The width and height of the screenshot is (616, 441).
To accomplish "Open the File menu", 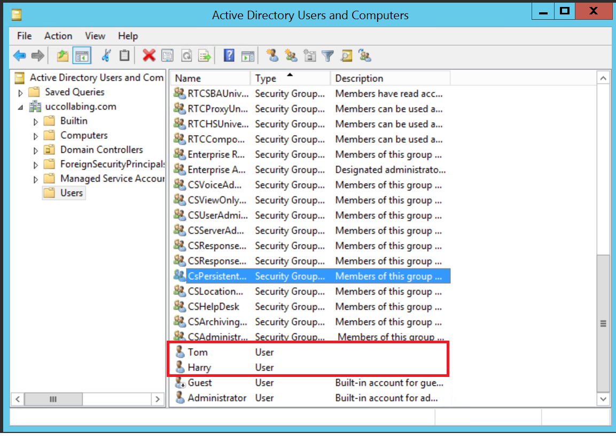I will (x=25, y=36).
